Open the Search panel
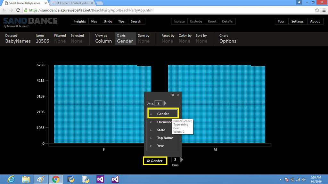 (136, 21)
